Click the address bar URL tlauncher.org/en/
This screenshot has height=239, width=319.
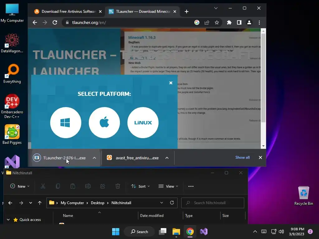pyautogui.click(x=89, y=22)
